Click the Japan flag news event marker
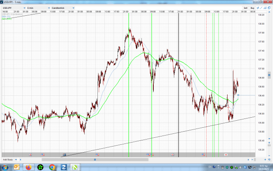 (x=226, y=155)
